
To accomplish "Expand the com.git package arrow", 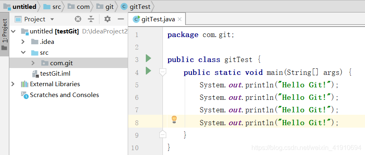I will pyautogui.click(x=33, y=63).
